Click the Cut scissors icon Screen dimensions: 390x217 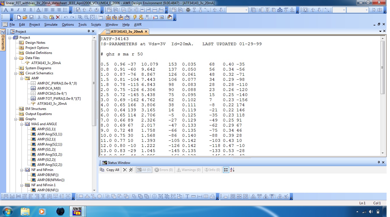point(39,17)
